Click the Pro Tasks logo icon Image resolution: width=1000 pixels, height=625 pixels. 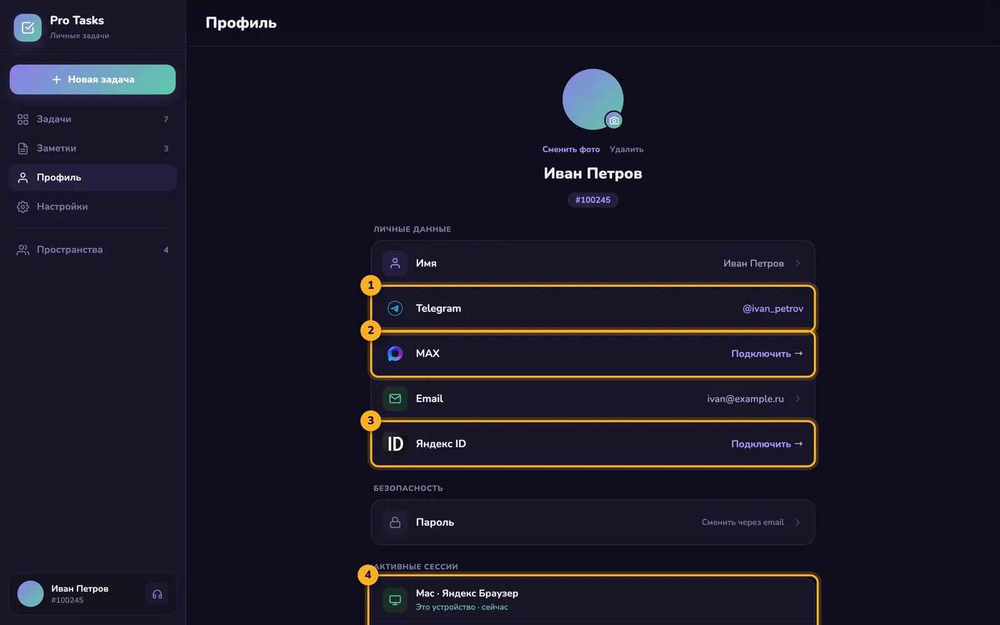[27, 27]
